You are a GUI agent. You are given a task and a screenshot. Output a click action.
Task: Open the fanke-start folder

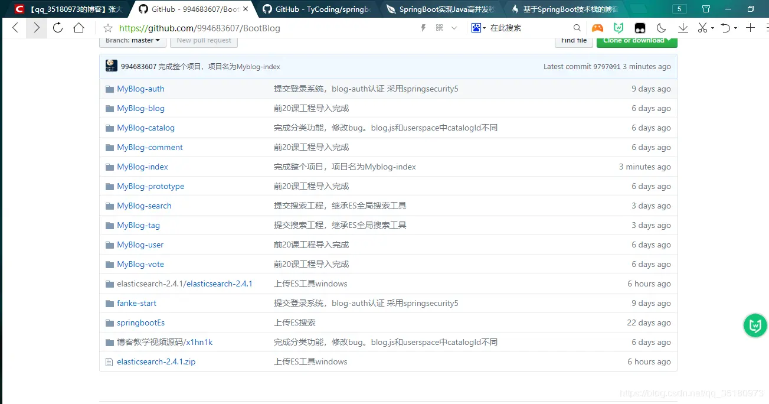[x=136, y=303]
